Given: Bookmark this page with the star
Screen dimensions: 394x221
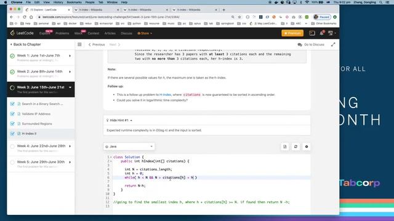Looking at the screenshot, I should point(239,17).
